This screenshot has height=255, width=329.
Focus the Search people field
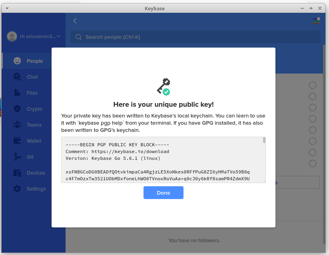pyautogui.click(x=195, y=37)
